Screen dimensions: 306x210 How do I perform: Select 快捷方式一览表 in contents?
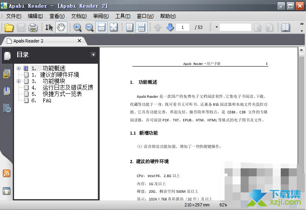pyautogui.click(x=57, y=94)
